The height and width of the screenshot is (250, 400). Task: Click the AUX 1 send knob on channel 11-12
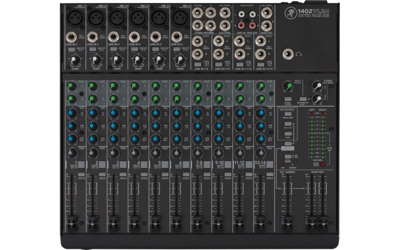(x=239, y=86)
